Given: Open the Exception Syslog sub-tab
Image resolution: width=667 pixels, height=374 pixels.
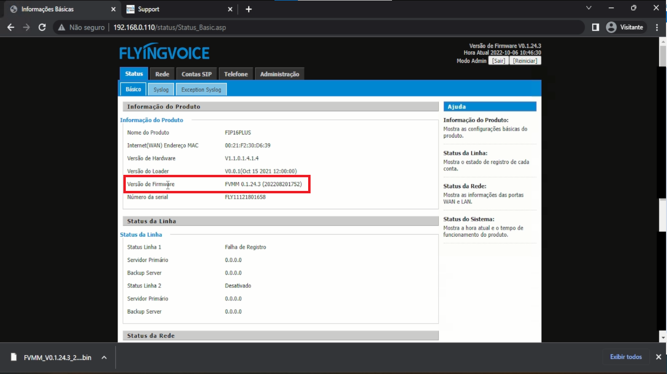Looking at the screenshot, I should 201,90.
